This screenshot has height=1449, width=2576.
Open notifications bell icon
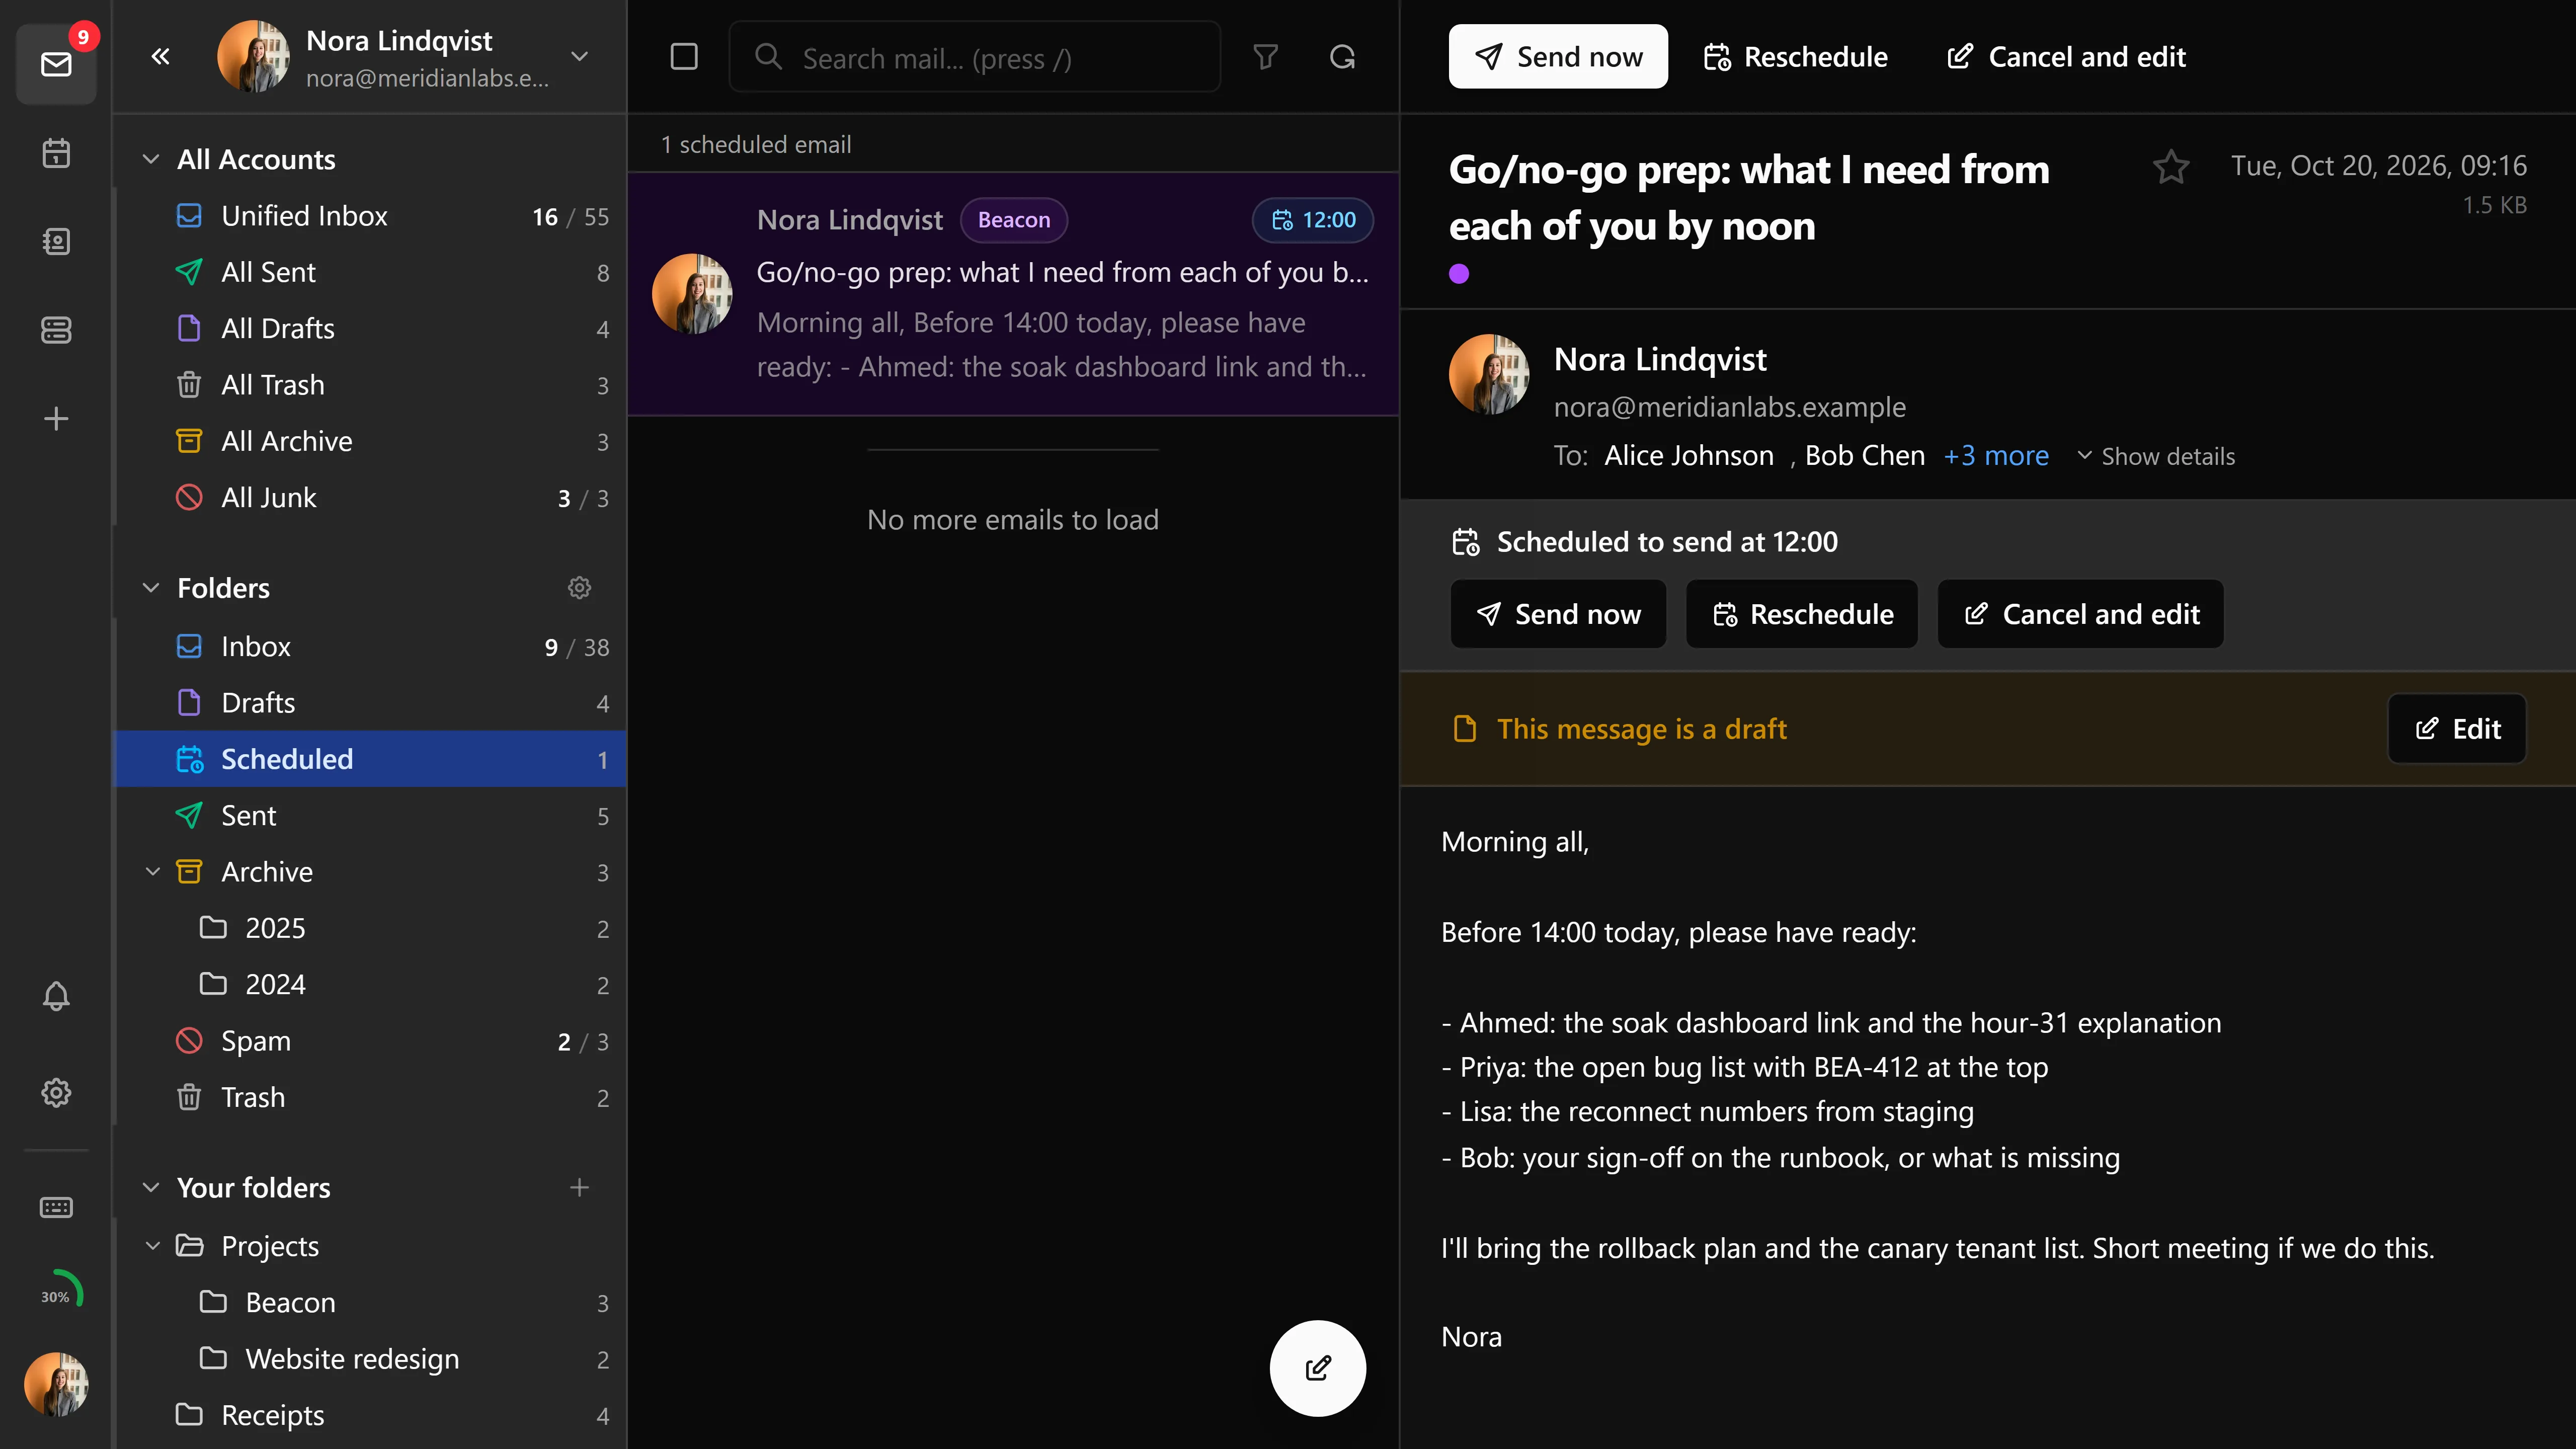pos(56,996)
